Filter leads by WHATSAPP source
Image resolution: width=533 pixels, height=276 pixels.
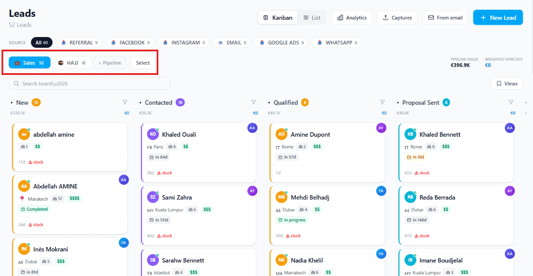(337, 42)
